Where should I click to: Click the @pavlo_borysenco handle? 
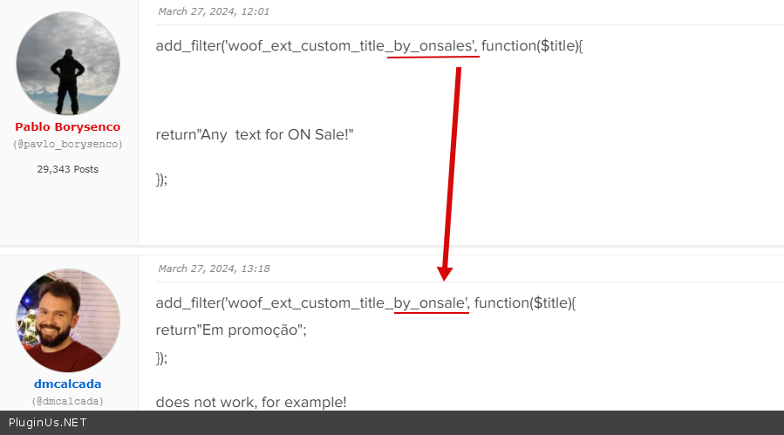68,144
